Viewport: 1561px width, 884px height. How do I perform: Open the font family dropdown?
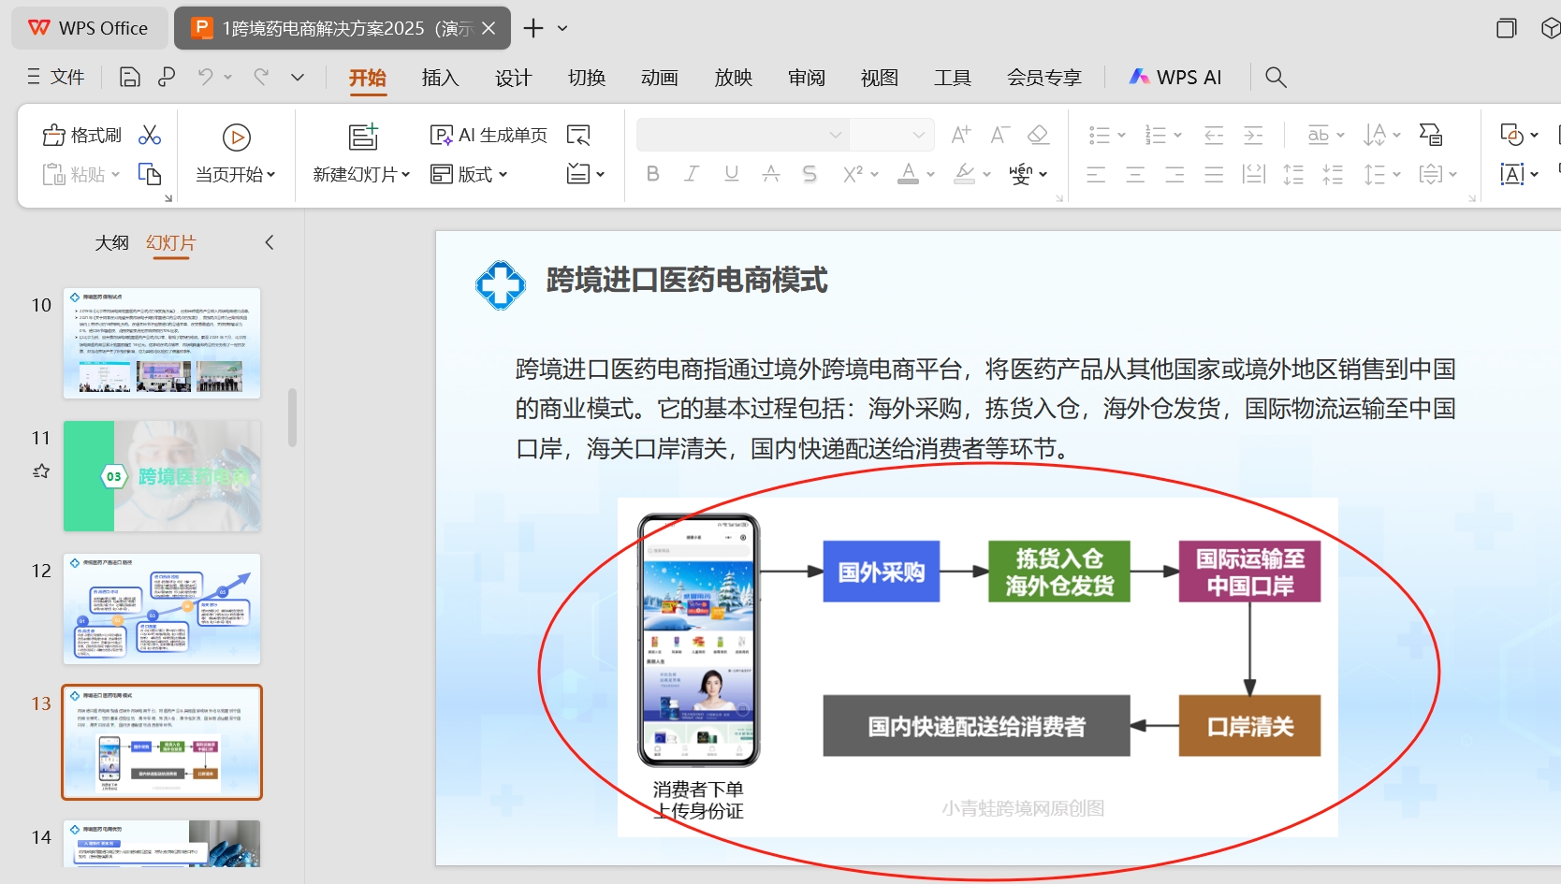pyautogui.click(x=834, y=134)
